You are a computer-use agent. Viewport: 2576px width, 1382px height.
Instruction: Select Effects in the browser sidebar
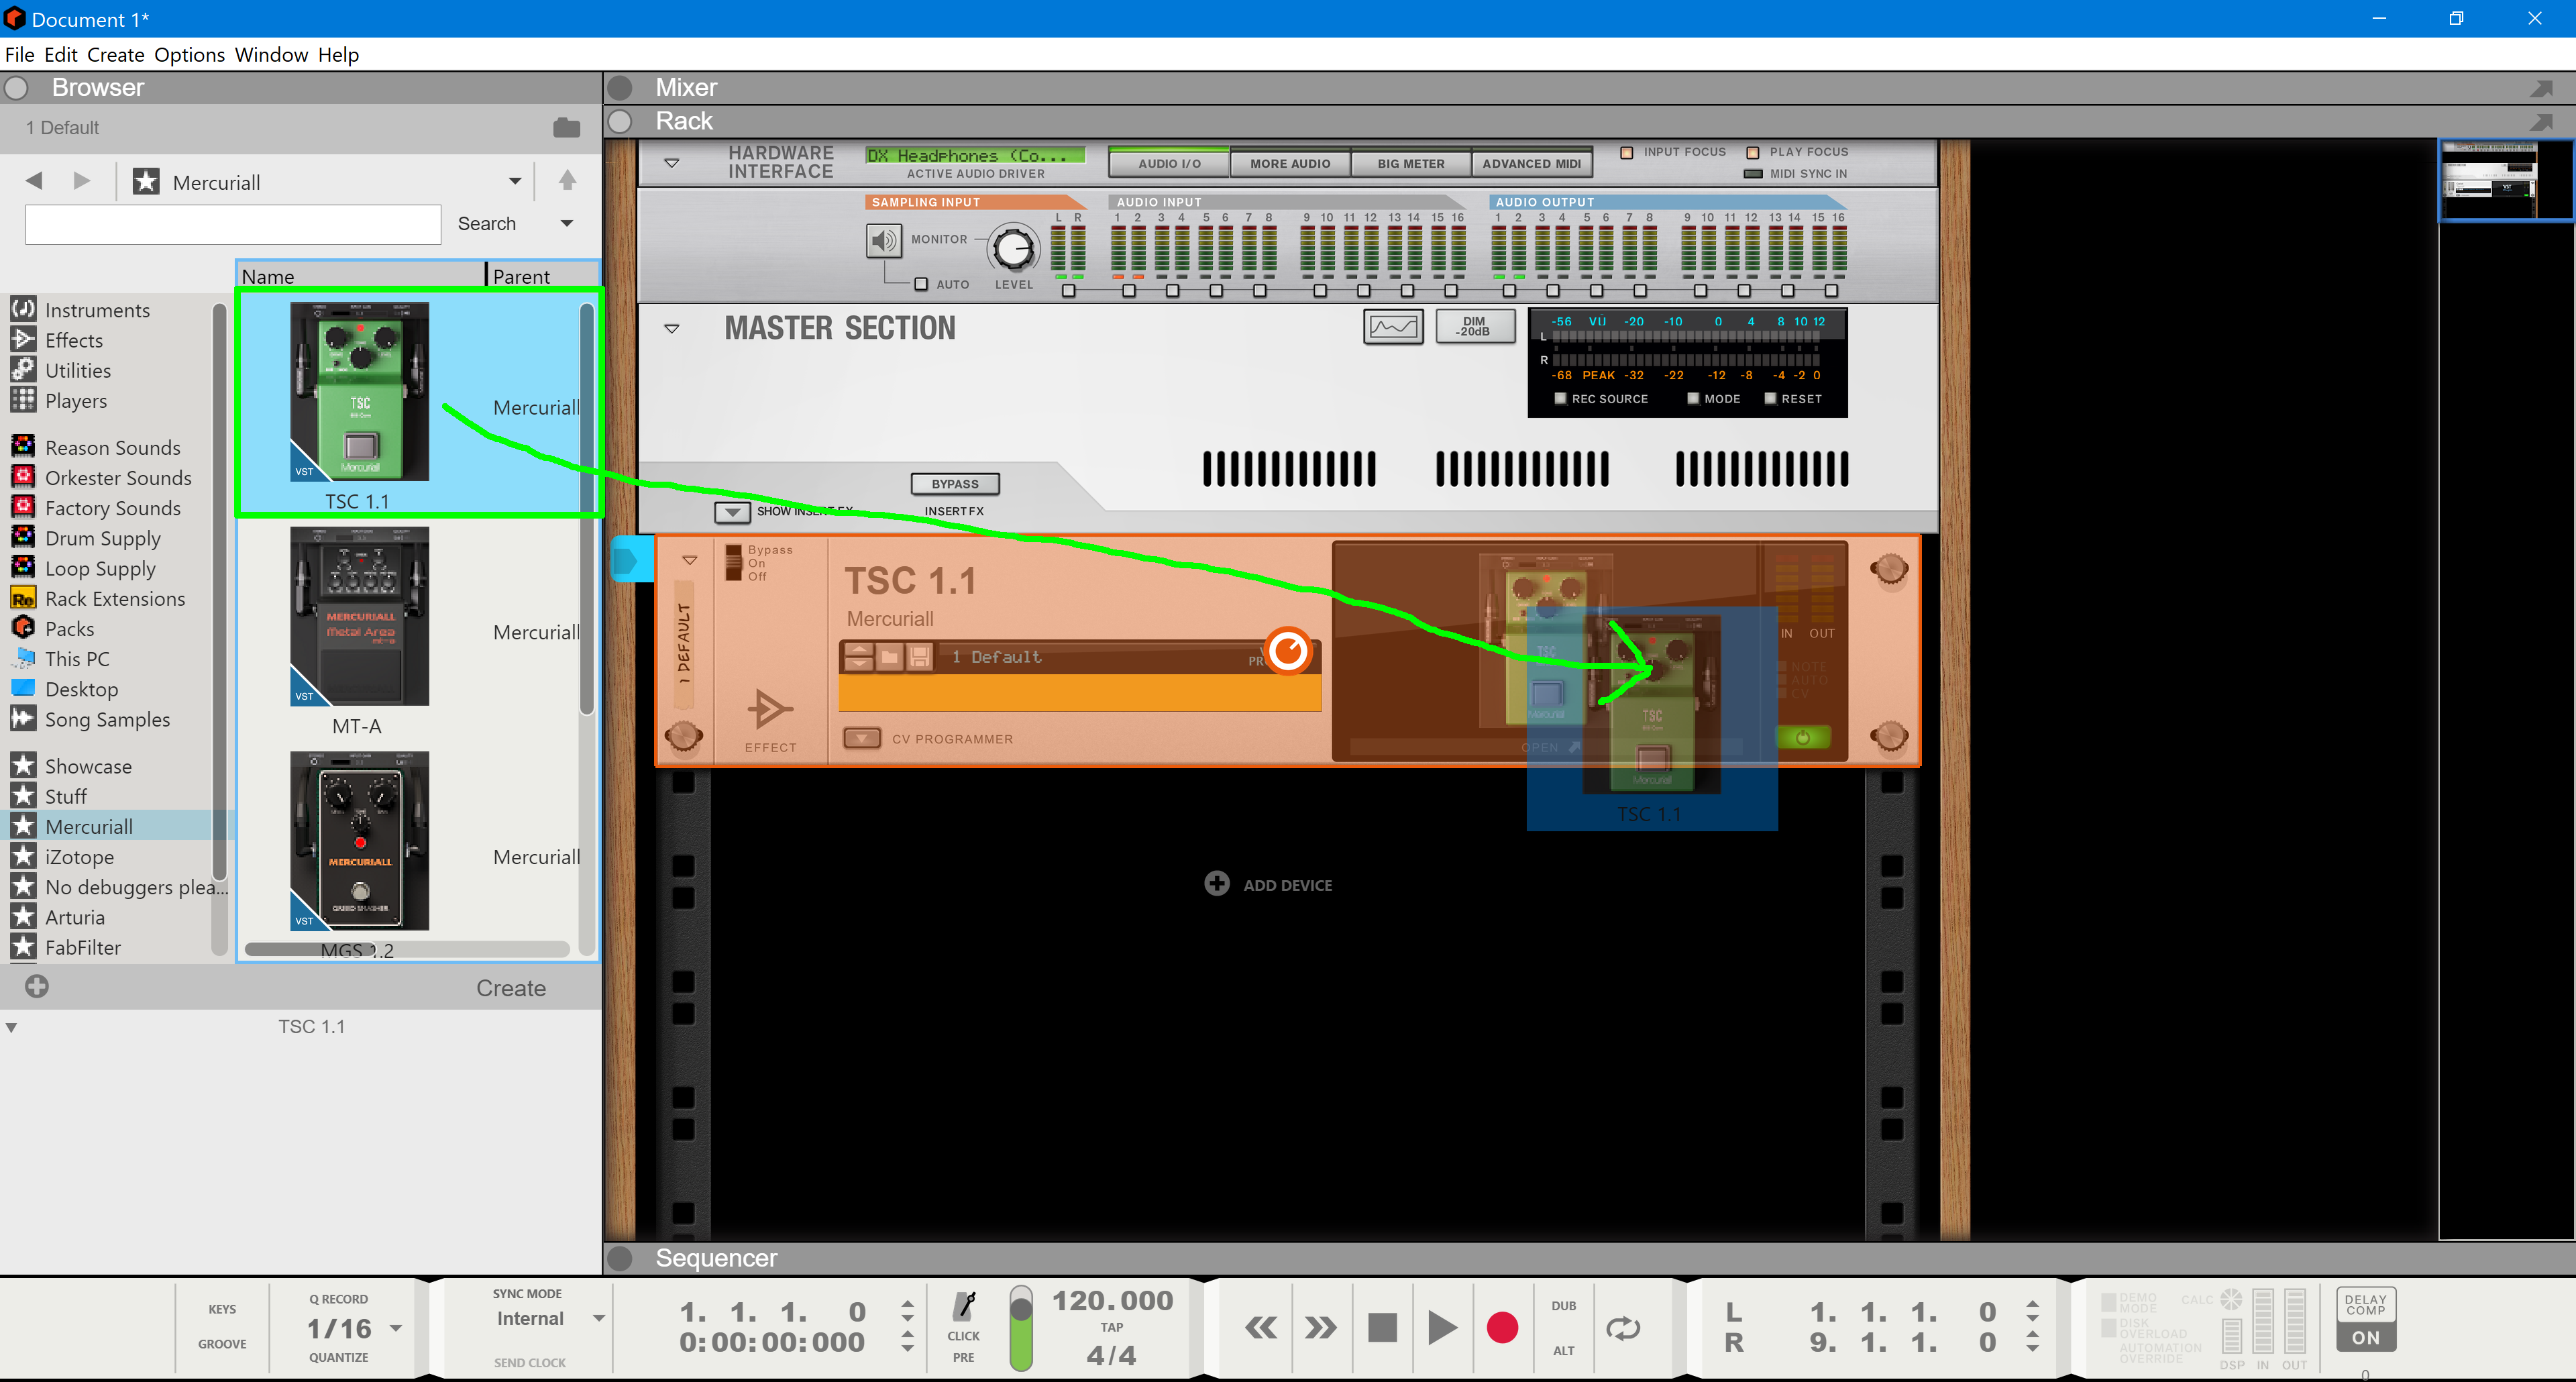(x=73, y=340)
